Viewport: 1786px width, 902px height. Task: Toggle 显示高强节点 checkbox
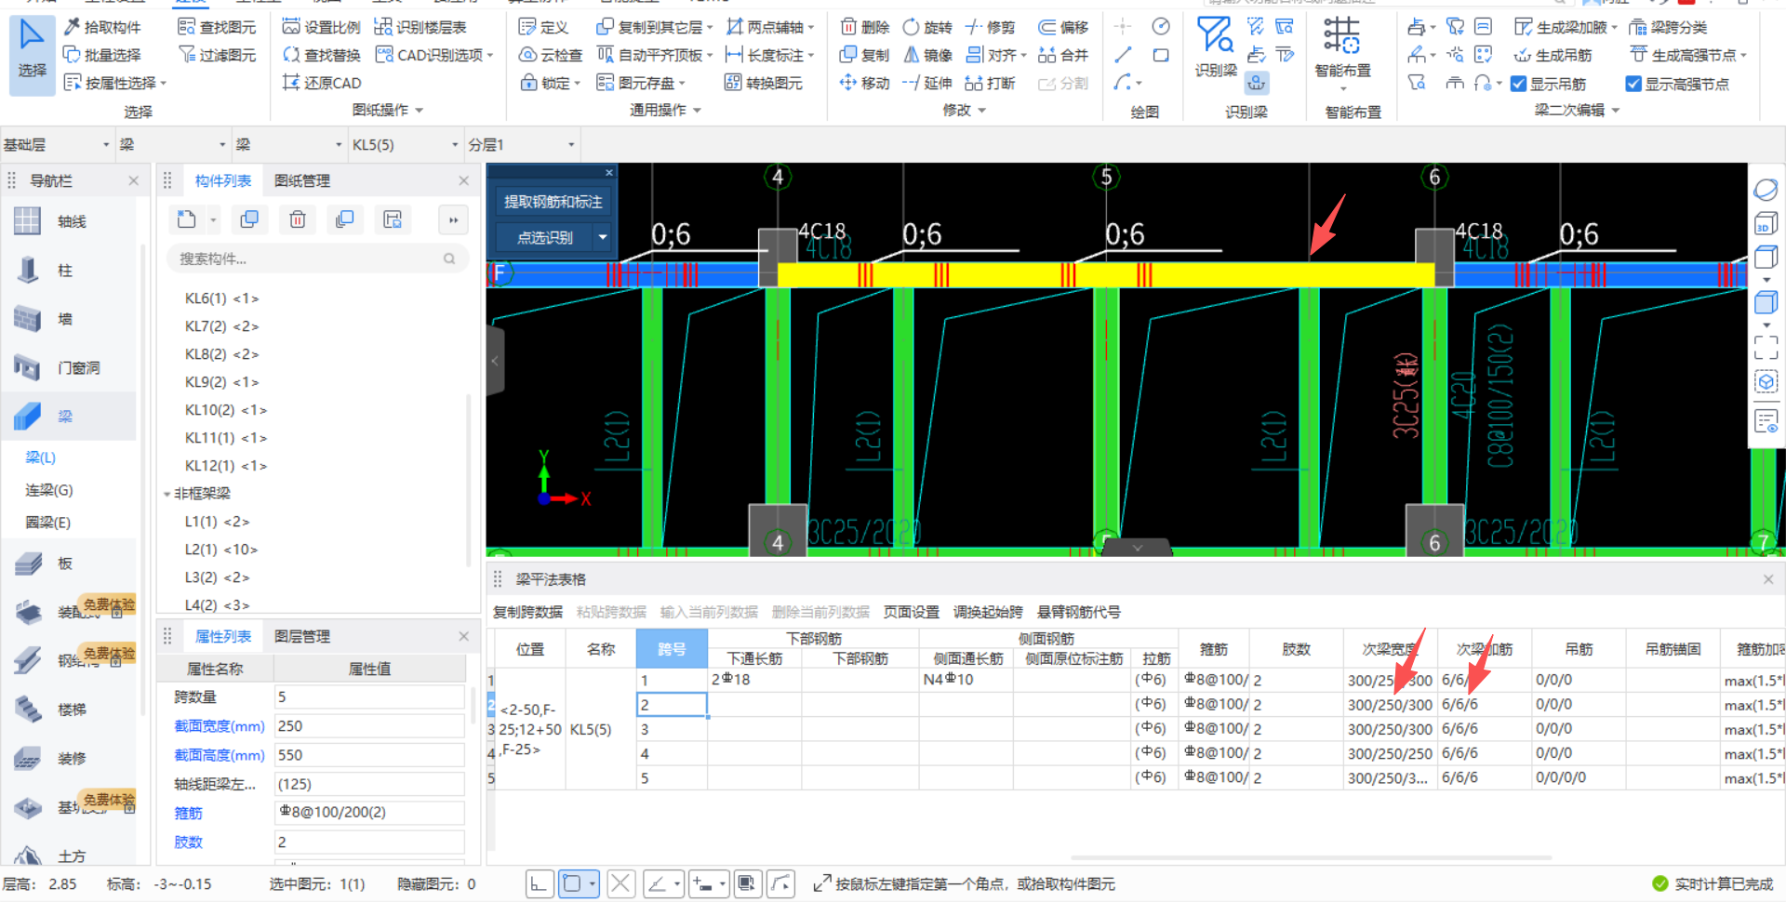pyautogui.click(x=1633, y=84)
